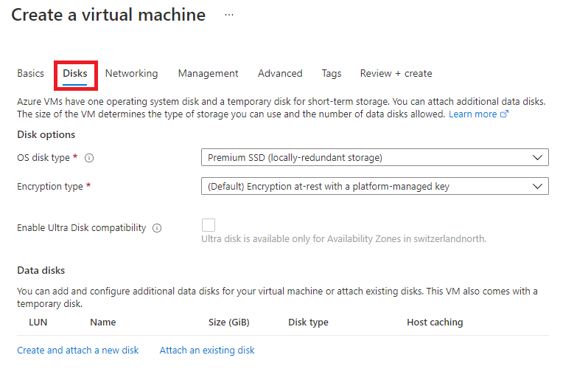Viewport: 574px width, 369px height.
Task: Open the Tags tab
Action: tap(332, 73)
